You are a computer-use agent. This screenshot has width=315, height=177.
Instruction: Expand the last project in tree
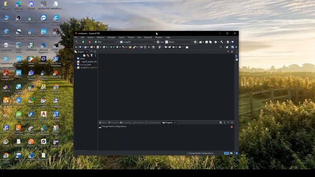pos(76,68)
